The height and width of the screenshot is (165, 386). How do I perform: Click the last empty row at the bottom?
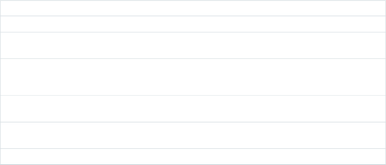coord(193,156)
